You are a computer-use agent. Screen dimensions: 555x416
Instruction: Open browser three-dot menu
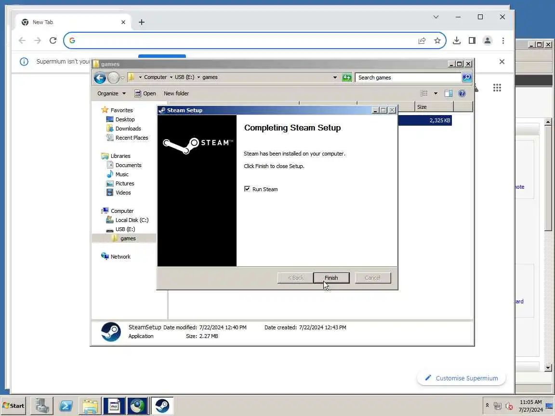pyautogui.click(x=503, y=40)
